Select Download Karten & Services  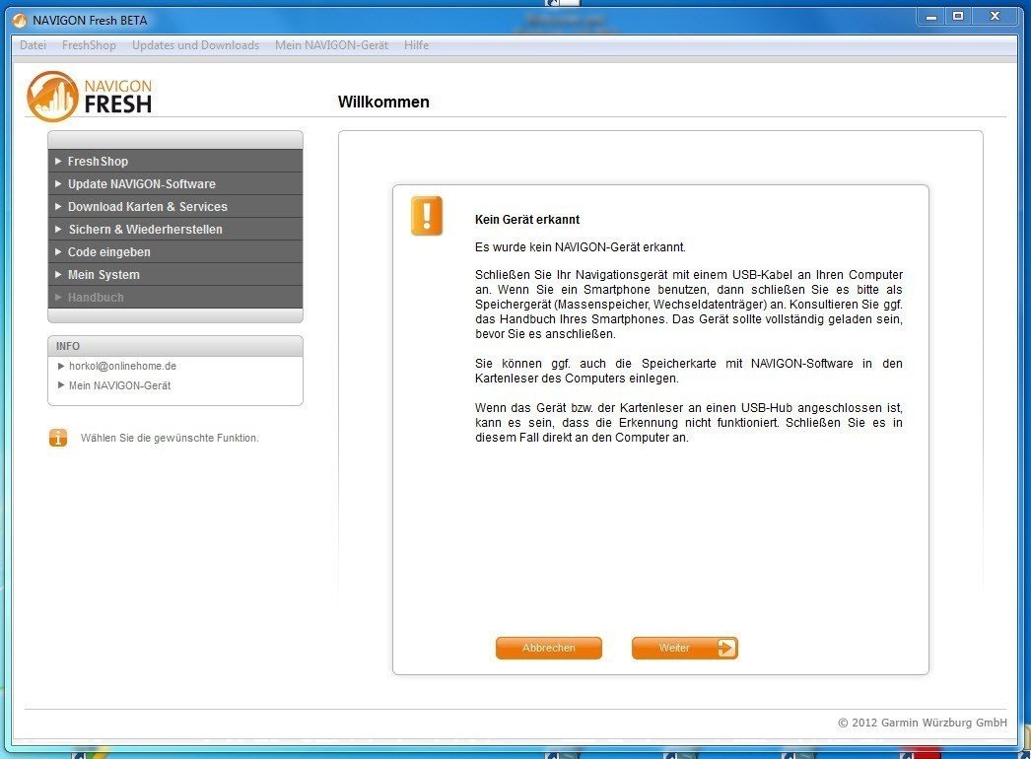pyautogui.click(x=175, y=207)
